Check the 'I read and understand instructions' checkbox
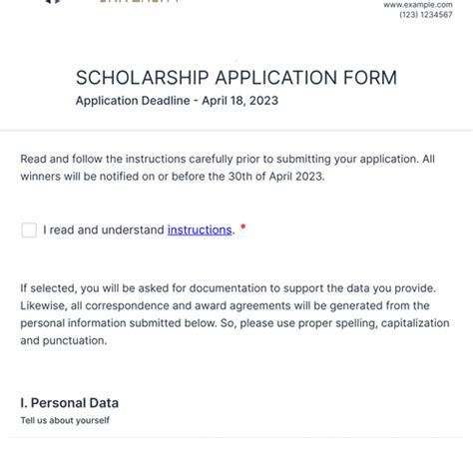The image size is (473, 457). tap(29, 230)
